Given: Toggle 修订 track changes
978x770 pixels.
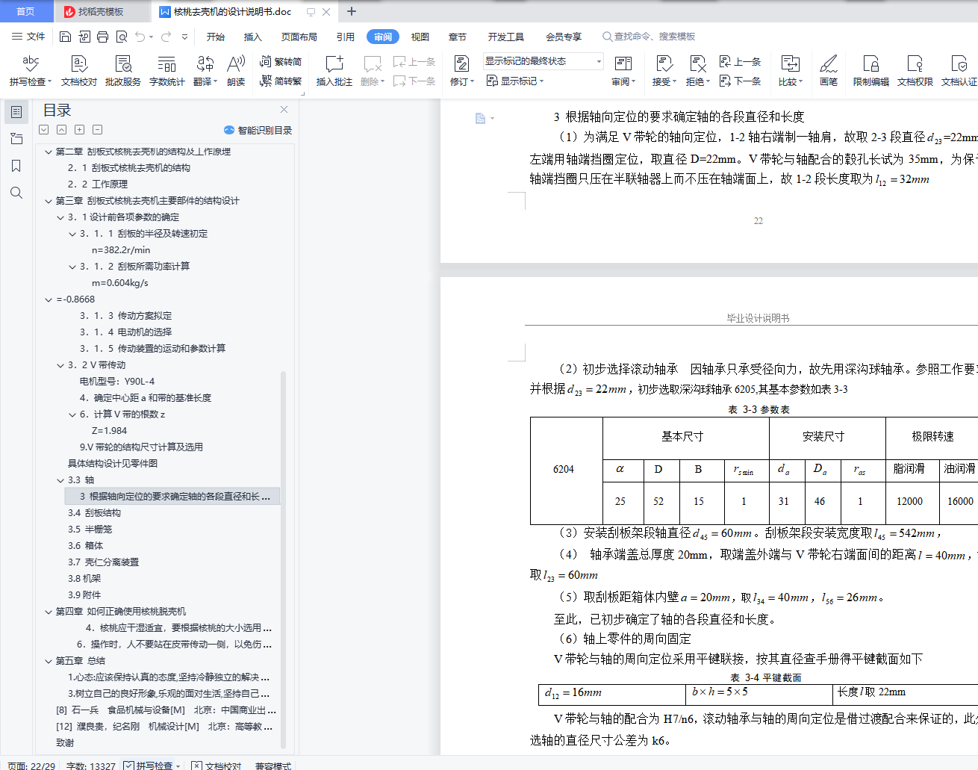Looking at the screenshot, I should 461,71.
